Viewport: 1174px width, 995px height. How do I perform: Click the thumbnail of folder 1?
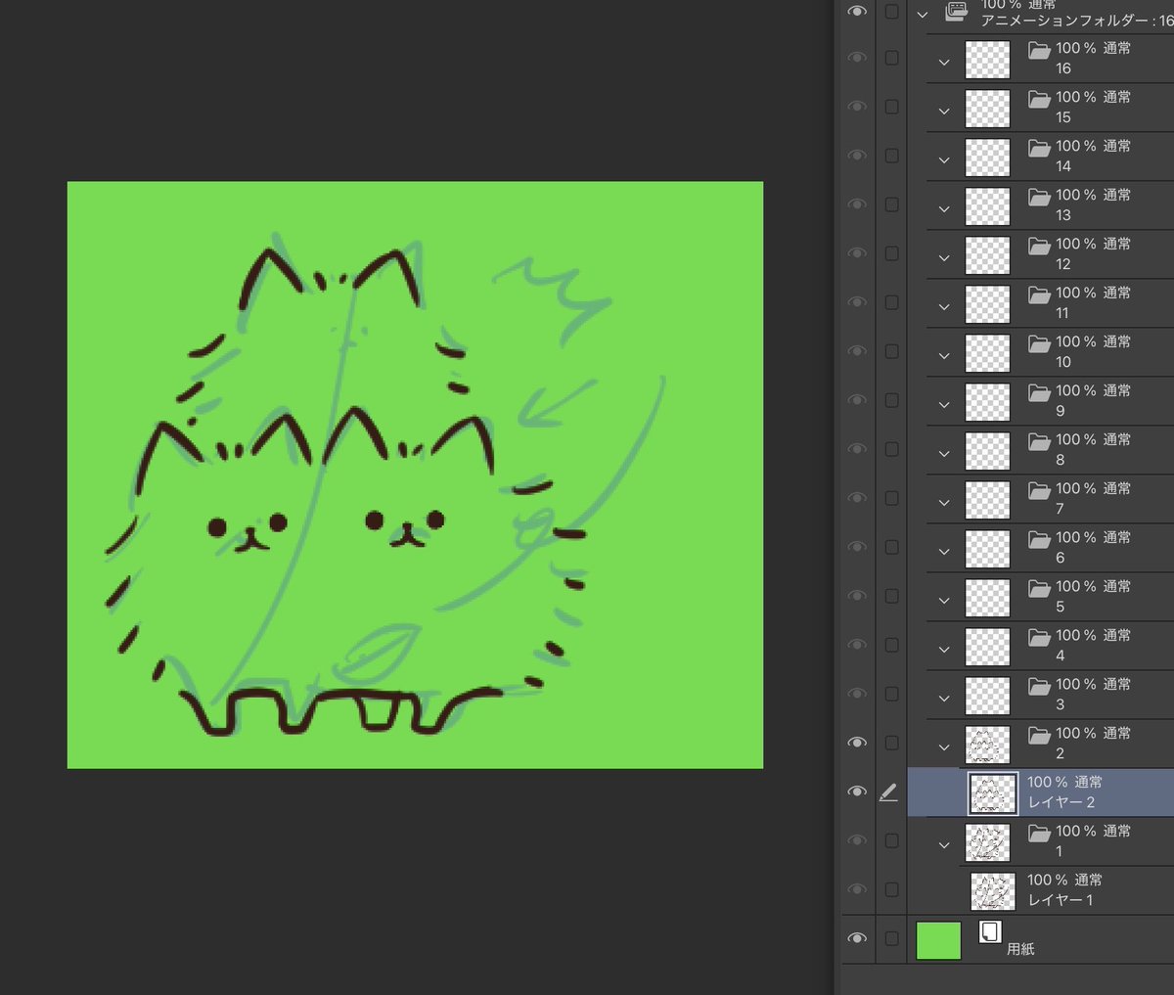[987, 842]
